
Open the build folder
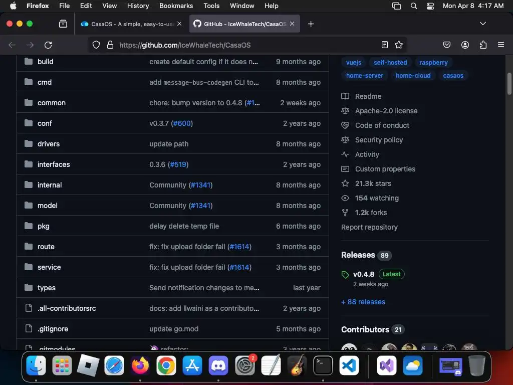(46, 62)
